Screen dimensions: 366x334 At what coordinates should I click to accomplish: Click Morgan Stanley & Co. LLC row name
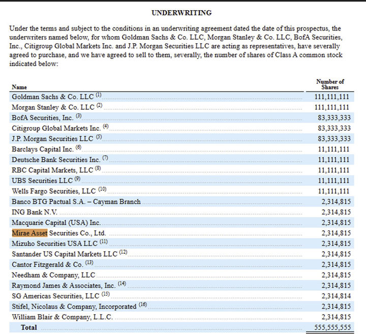53,107
